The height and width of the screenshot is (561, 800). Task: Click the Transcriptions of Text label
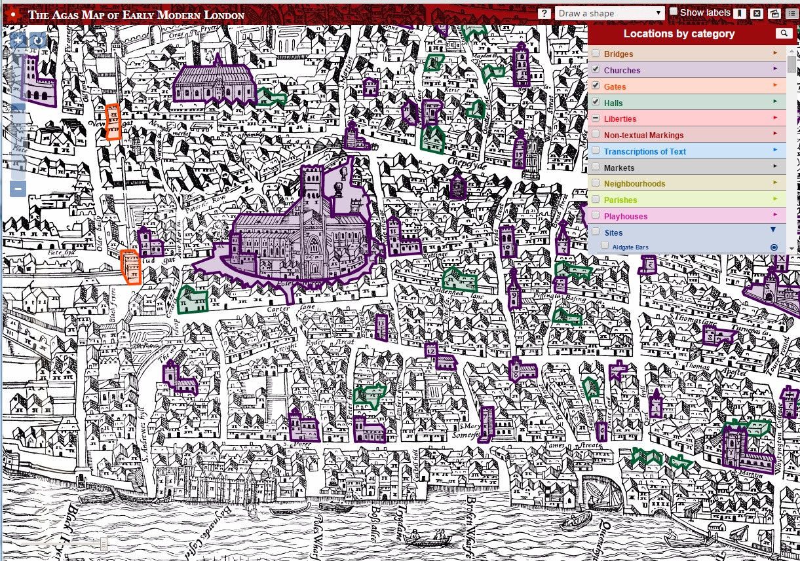[x=645, y=151]
